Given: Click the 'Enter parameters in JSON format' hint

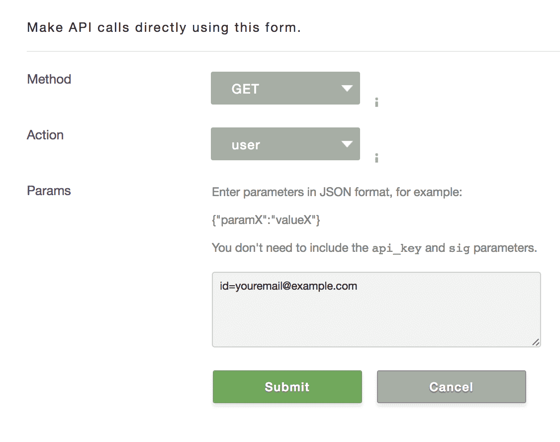Looking at the screenshot, I should tap(337, 192).
